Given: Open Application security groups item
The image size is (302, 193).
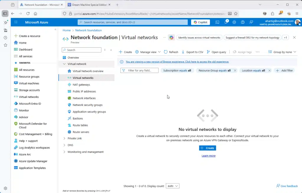Looking at the screenshot, I should pyautogui.click(x=89, y=112).
